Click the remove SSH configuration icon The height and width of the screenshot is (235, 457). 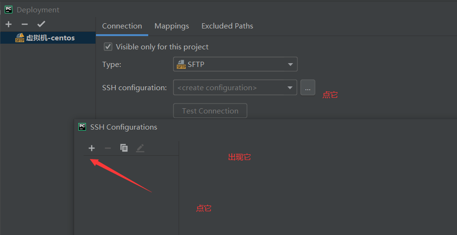pyautogui.click(x=108, y=148)
